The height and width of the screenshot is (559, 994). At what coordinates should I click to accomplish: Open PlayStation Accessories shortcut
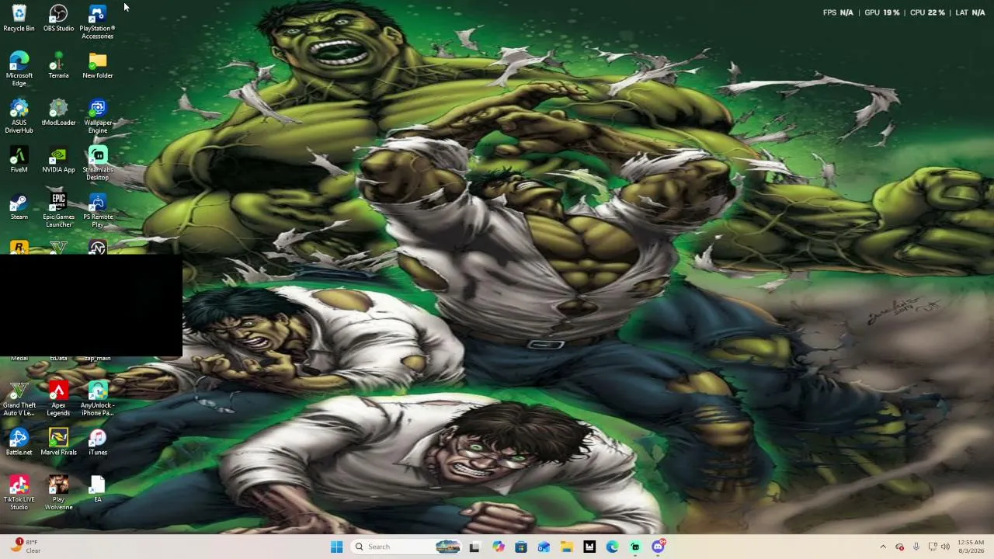click(x=97, y=23)
